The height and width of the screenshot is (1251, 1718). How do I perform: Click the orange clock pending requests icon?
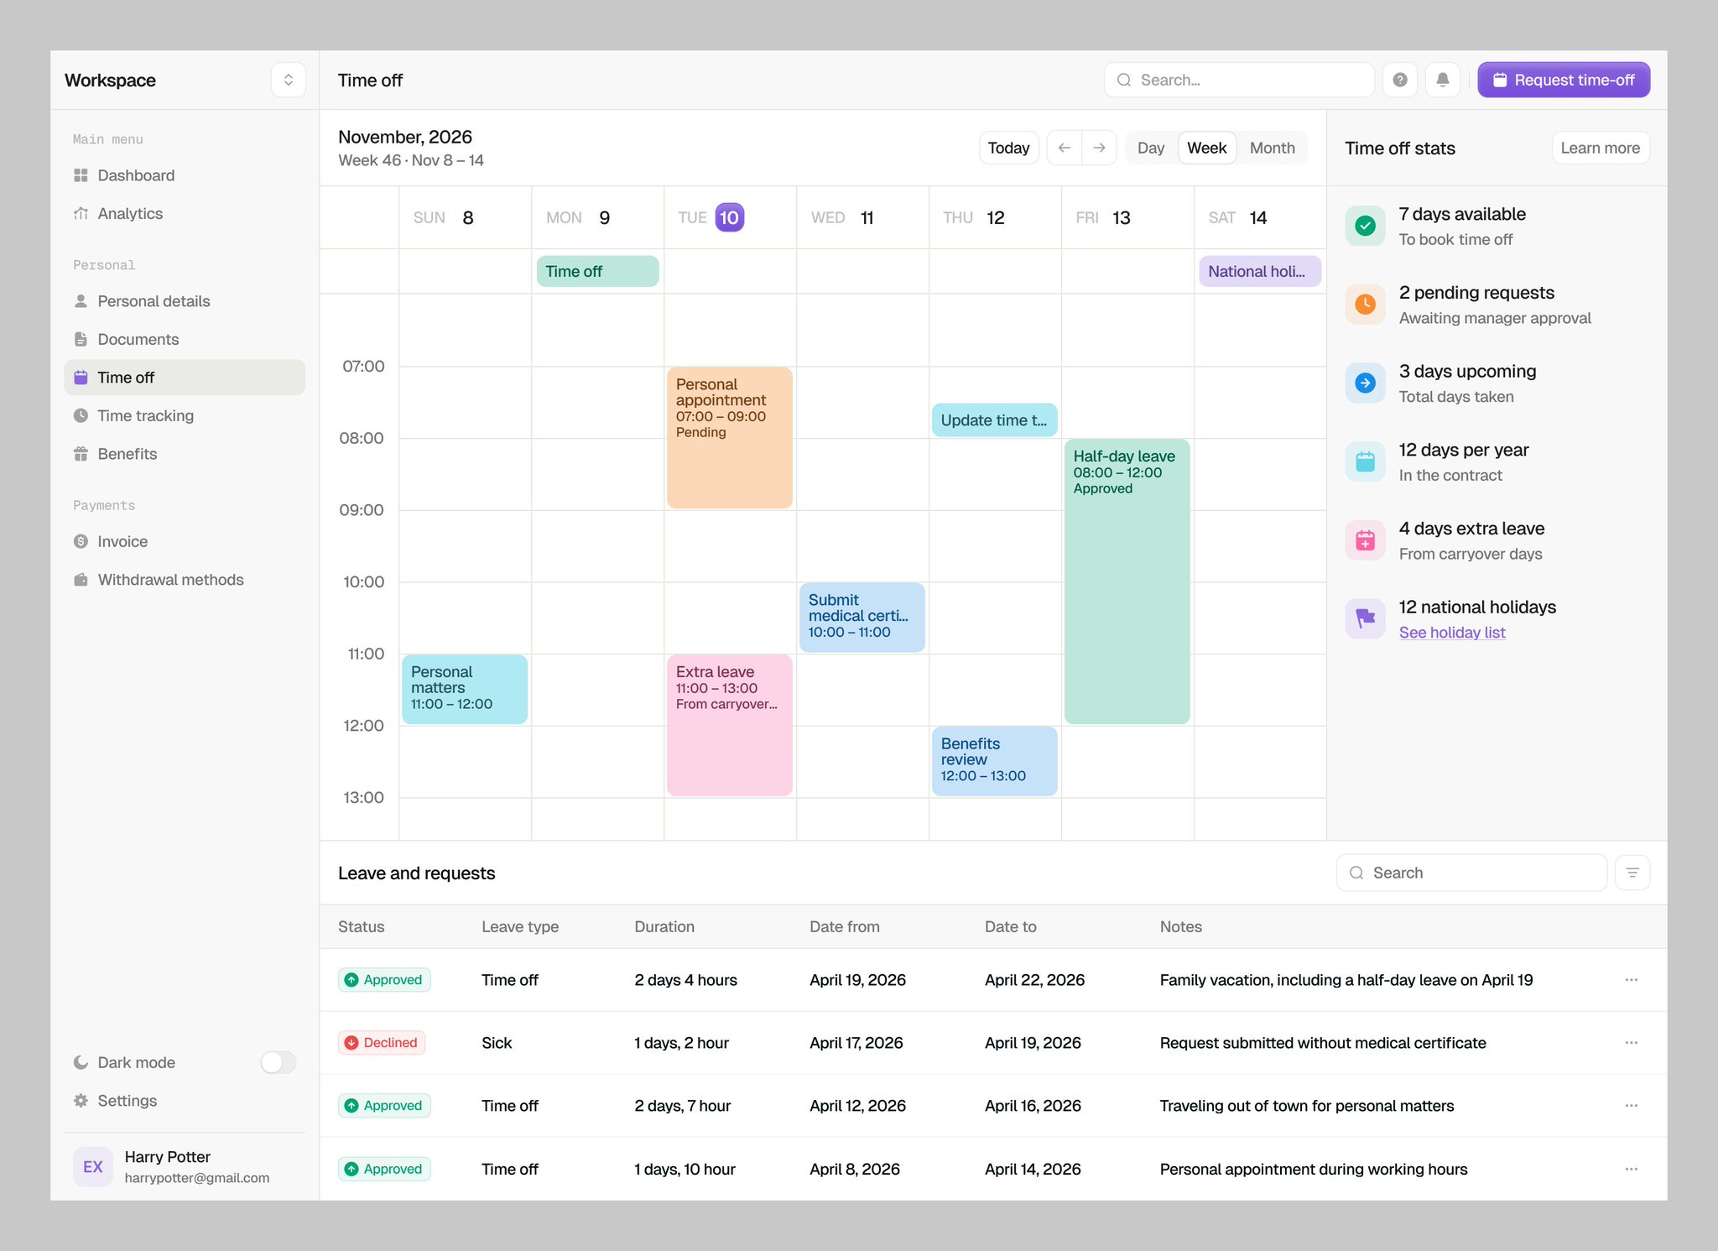click(x=1366, y=305)
